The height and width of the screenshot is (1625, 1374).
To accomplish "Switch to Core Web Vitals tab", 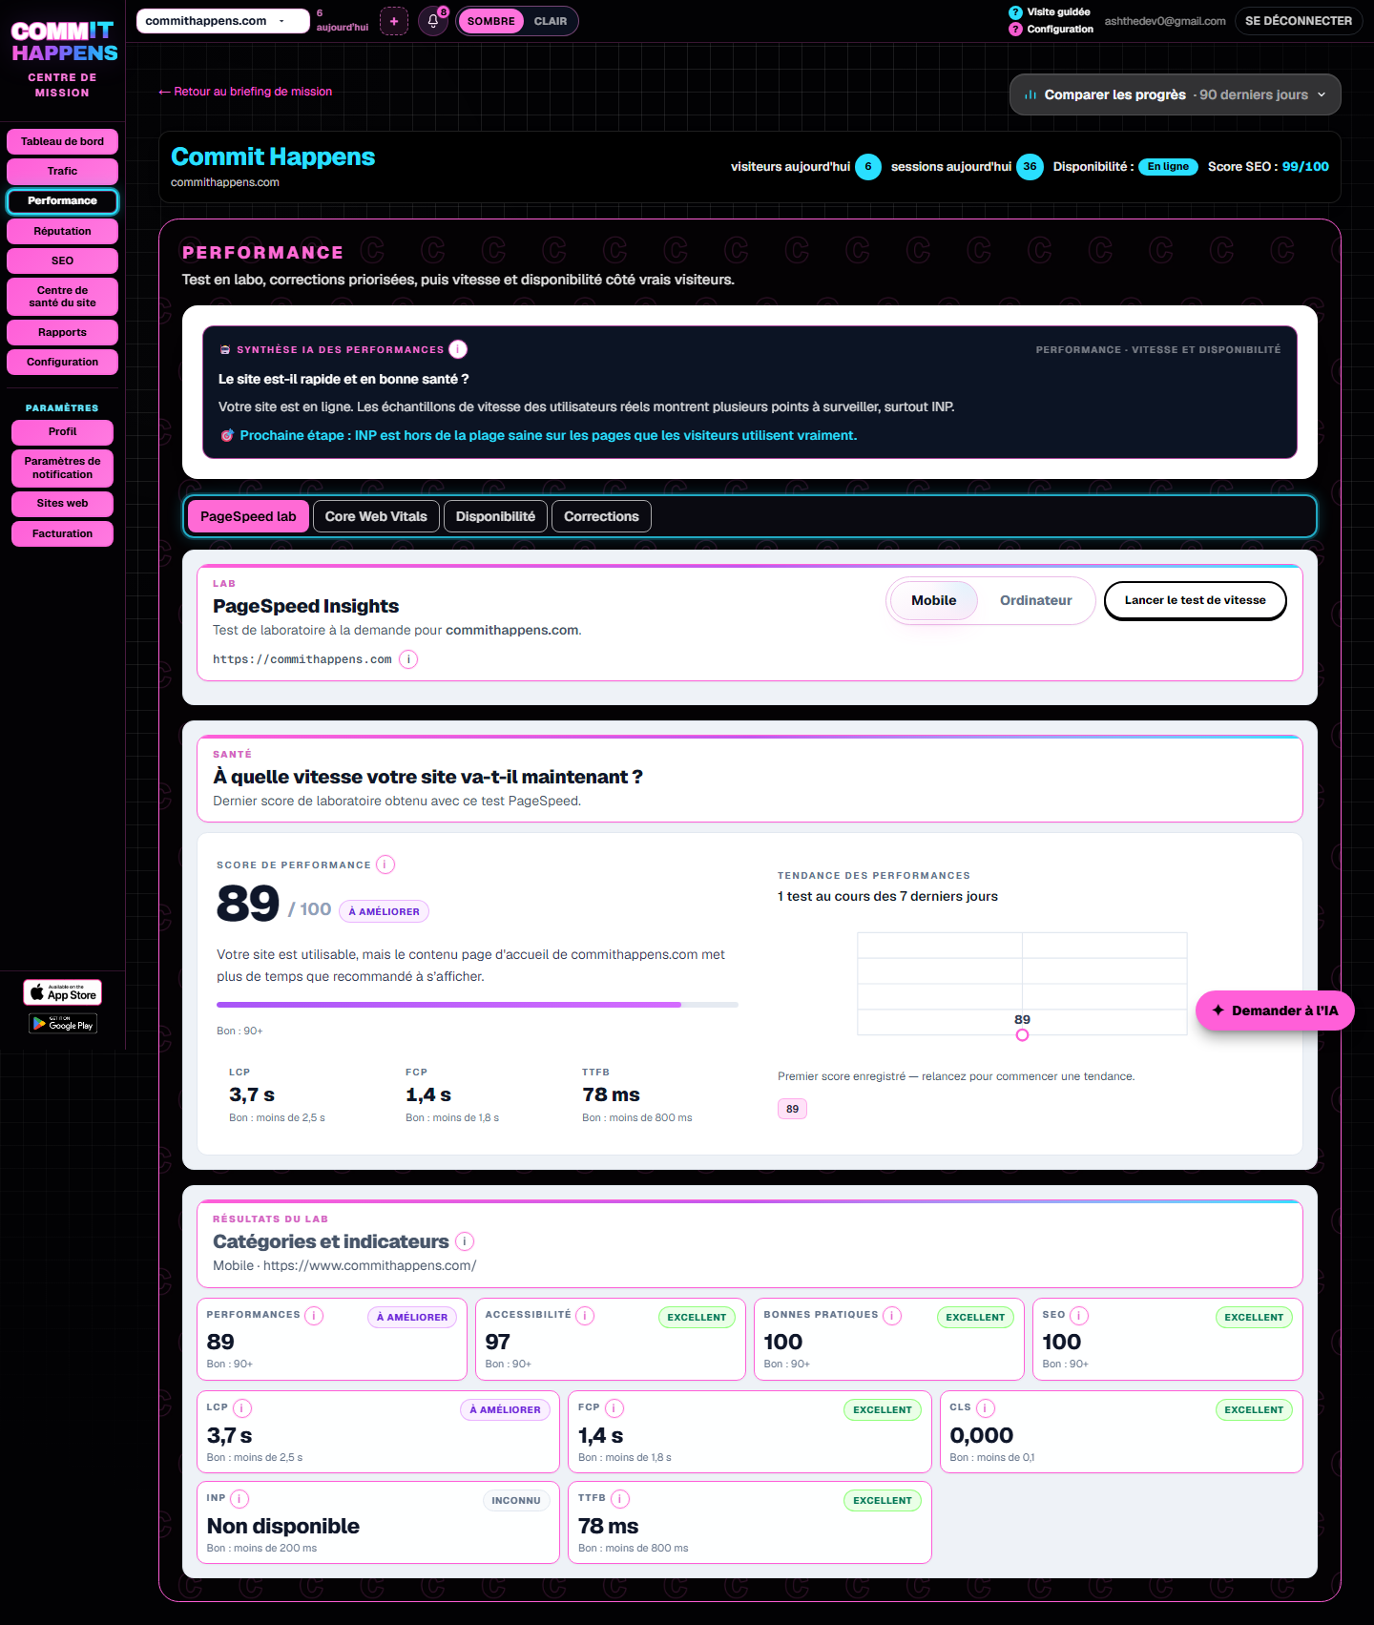I will 376,516.
